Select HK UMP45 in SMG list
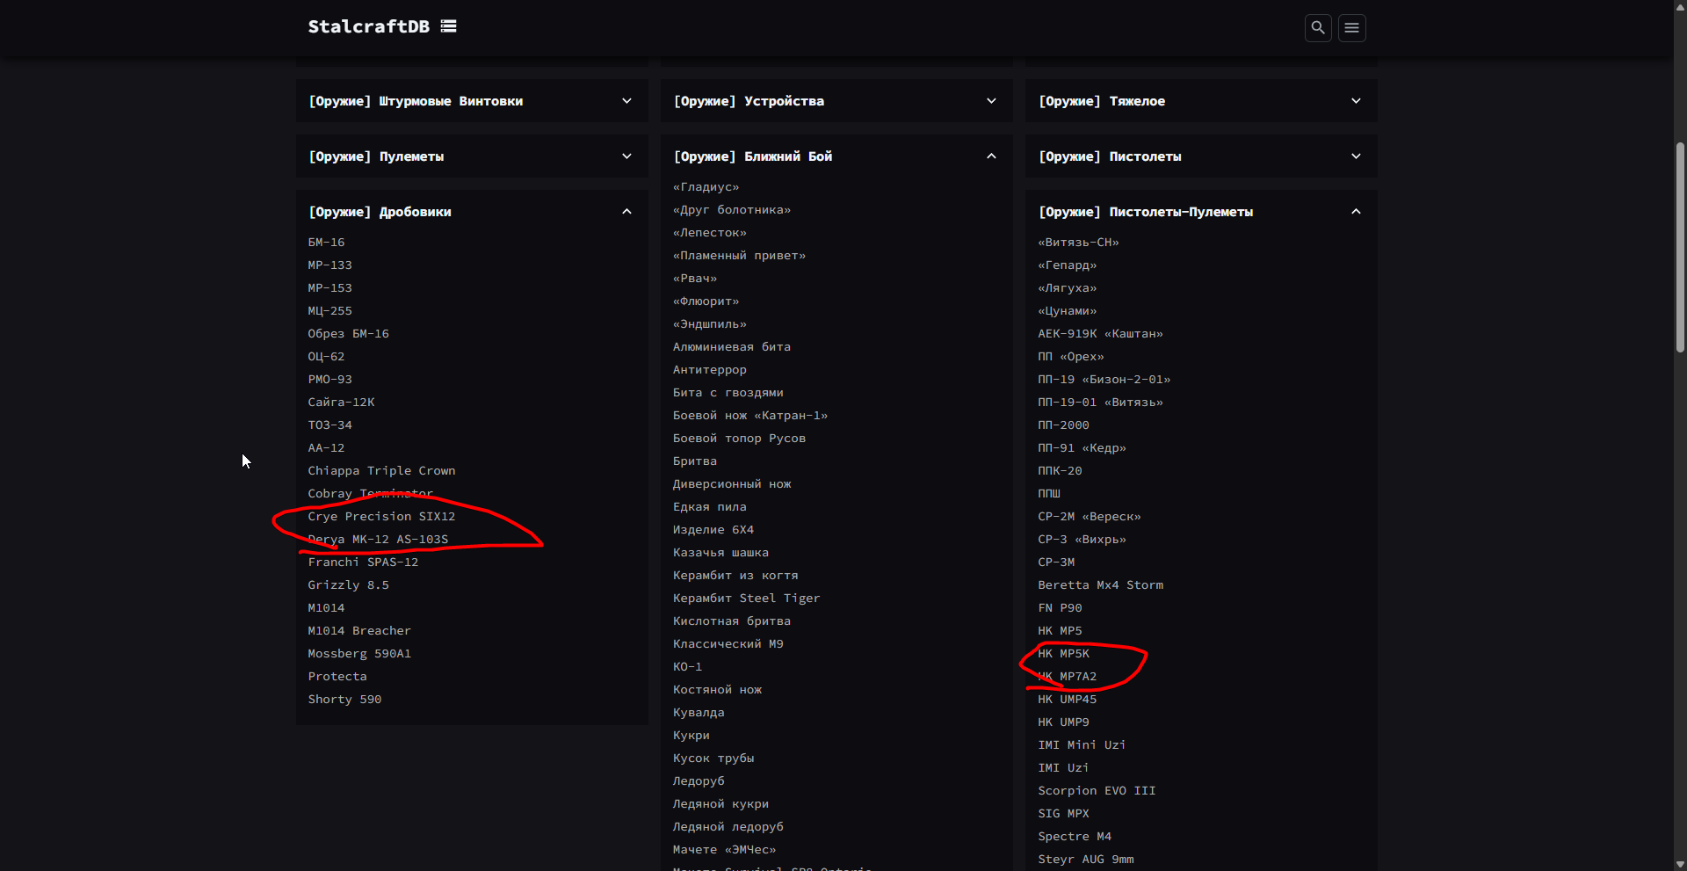 pos(1067,699)
